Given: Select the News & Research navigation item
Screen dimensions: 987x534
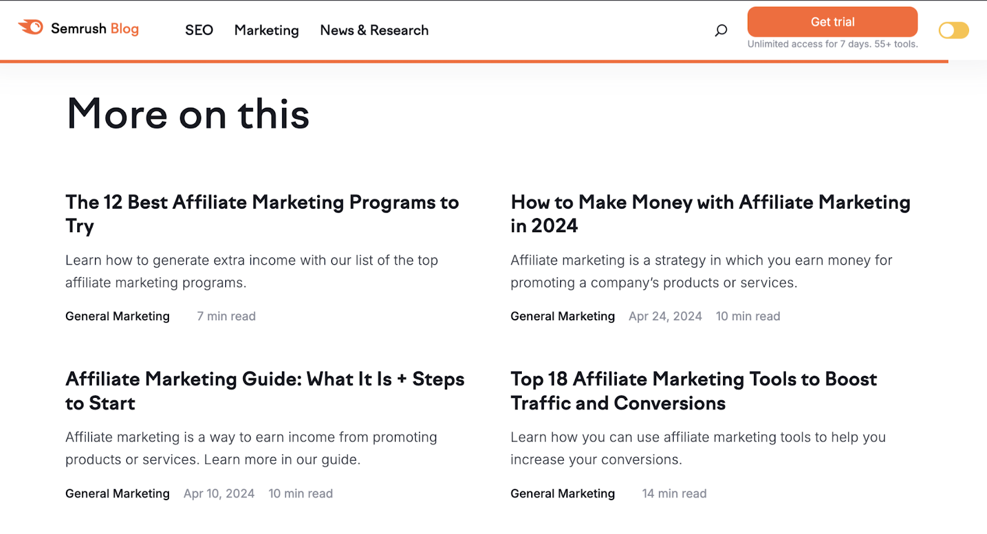Looking at the screenshot, I should 374,30.
